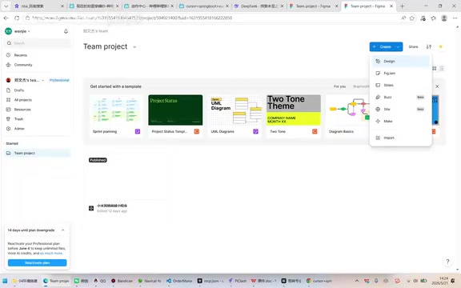
Task: Open the Two Tone template
Action: (294, 116)
